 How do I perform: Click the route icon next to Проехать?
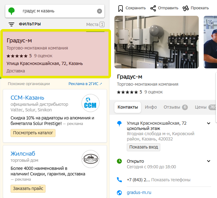point(186,8)
